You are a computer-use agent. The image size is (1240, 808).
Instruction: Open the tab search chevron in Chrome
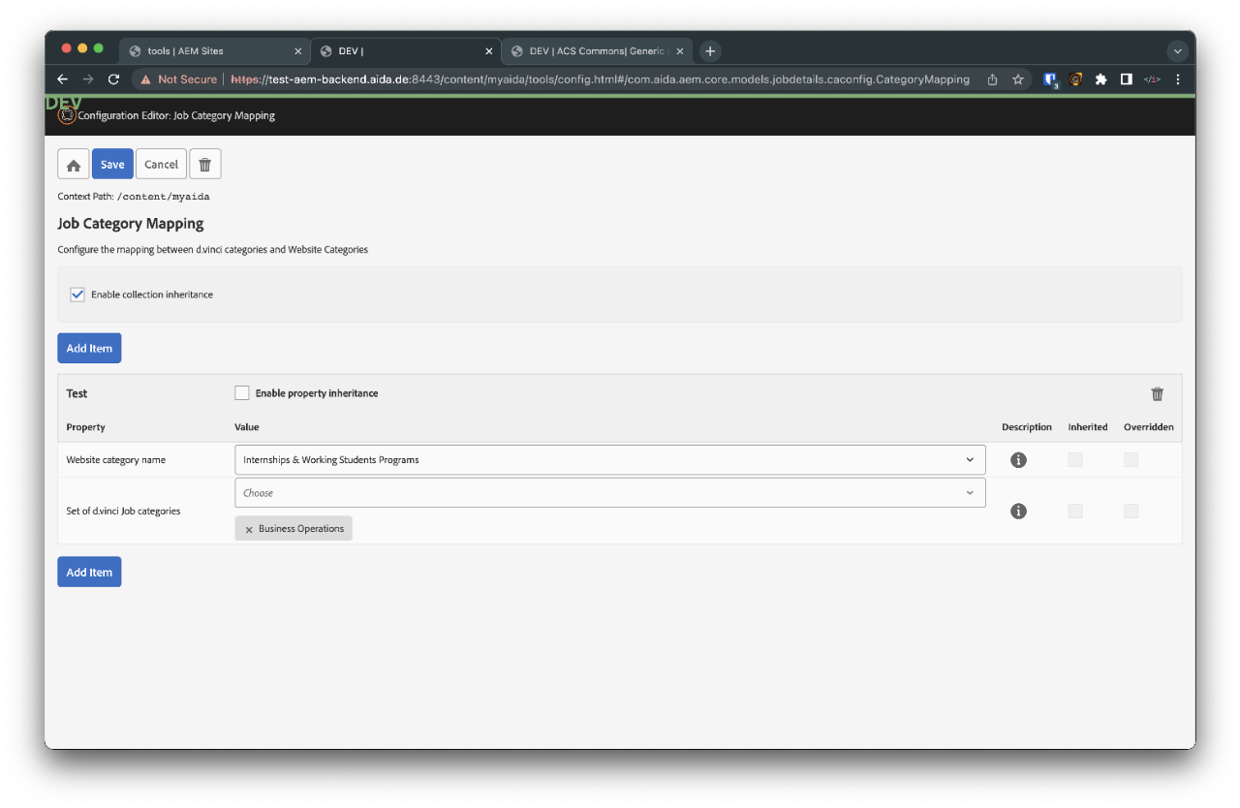pyautogui.click(x=1177, y=51)
